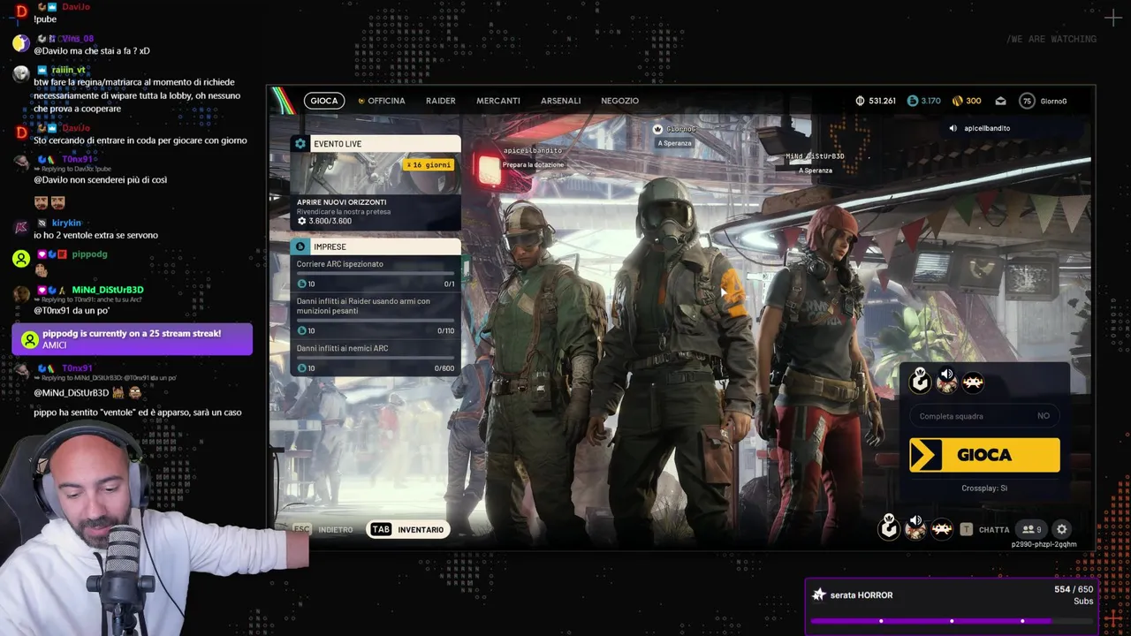Open the GIOCA tab in top navigation
Screen dimensions: 1131x636
(x=324, y=101)
